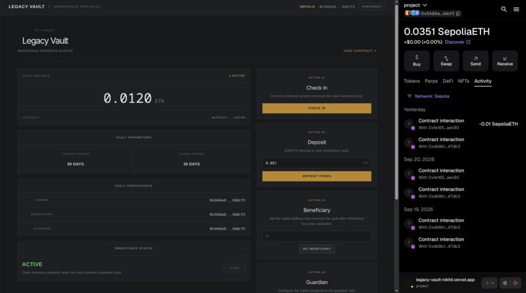Click the LEGACY VAULT header logo text
Image resolution: width=526 pixels, height=293 pixels.
tap(27, 7)
